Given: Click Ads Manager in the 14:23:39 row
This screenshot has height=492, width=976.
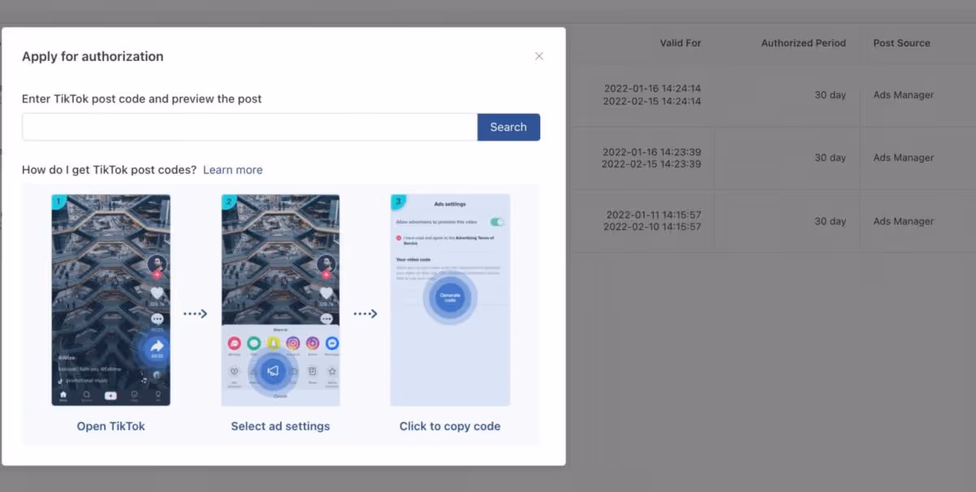Looking at the screenshot, I should click(x=904, y=158).
